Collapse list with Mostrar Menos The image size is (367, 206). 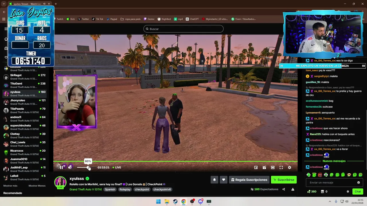point(37,186)
